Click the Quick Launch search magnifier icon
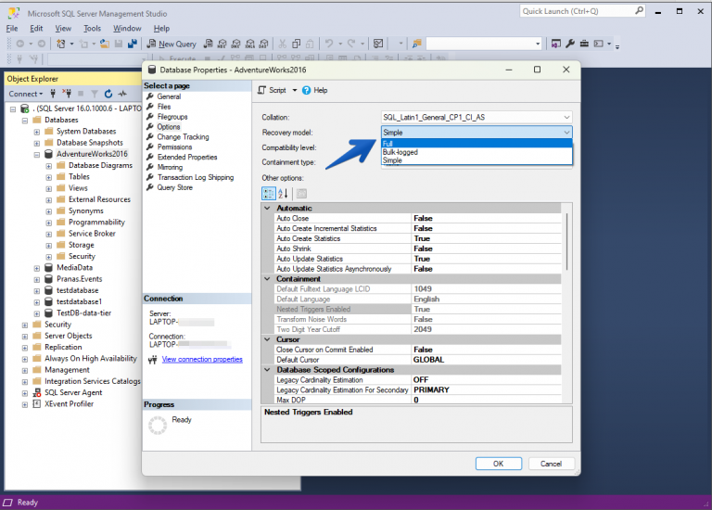712x510 pixels. [639, 10]
